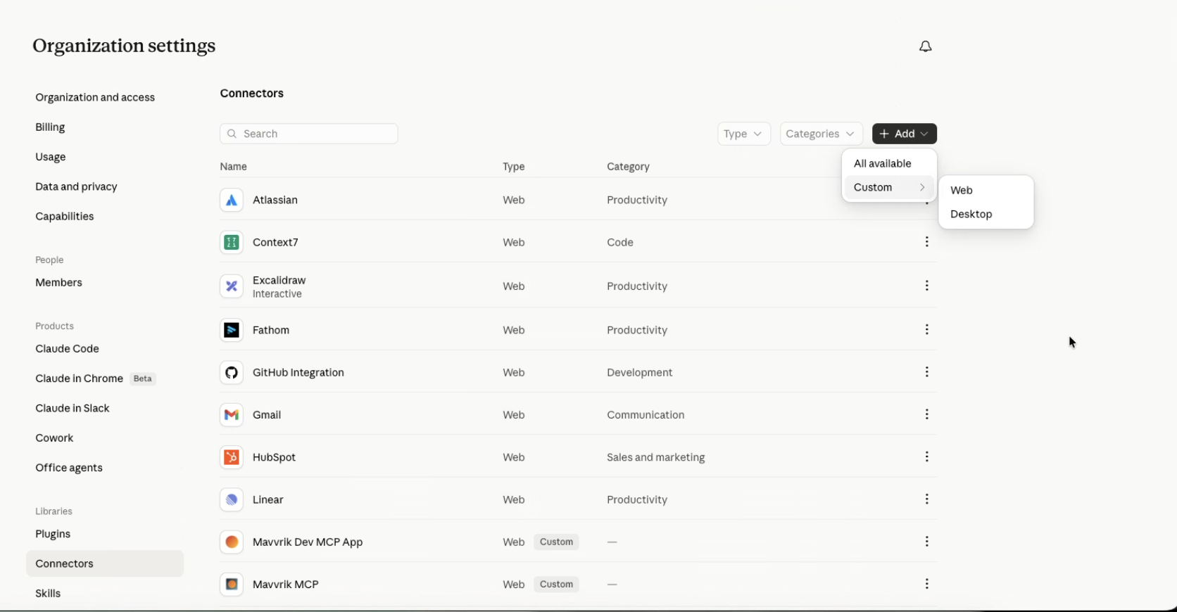Click the Linear connector name
The image size is (1177, 612).
pyautogui.click(x=268, y=500)
